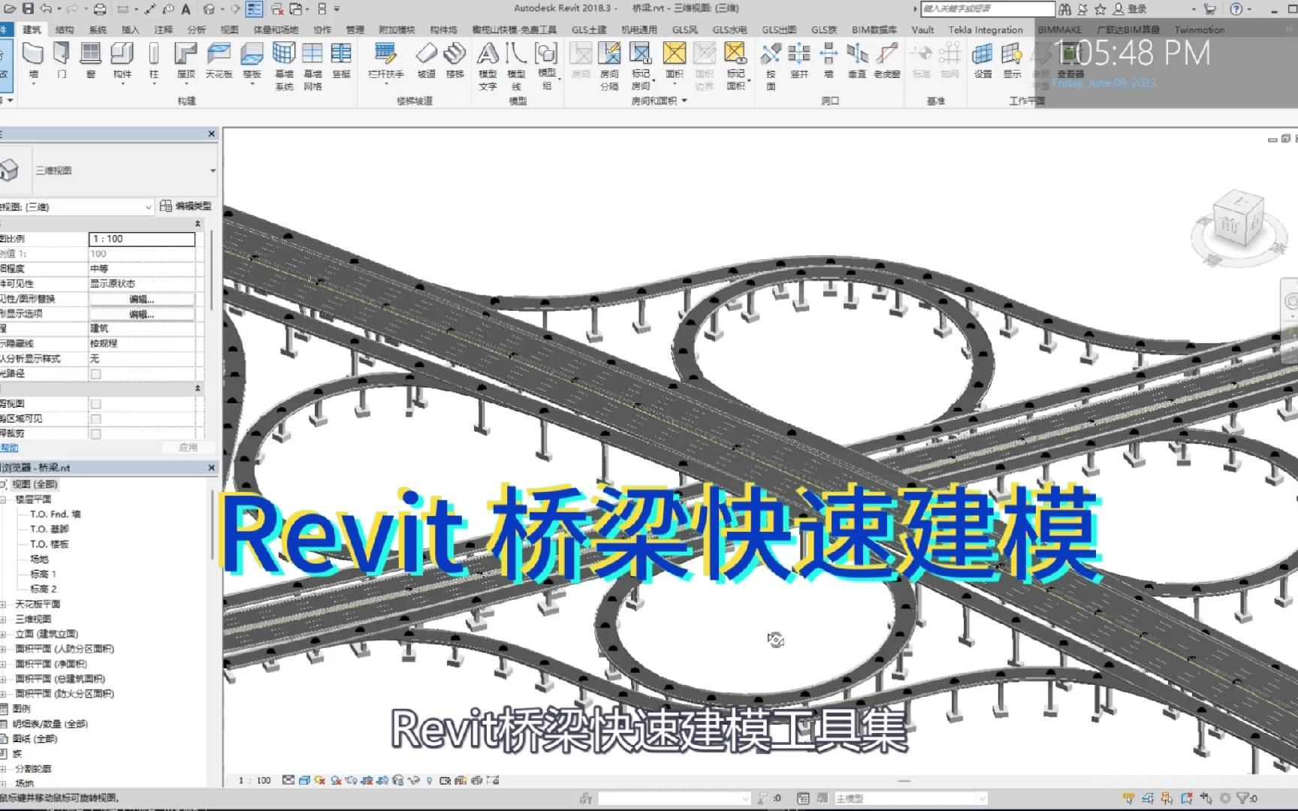The height and width of the screenshot is (811, 1298).
Task: Toggle the 光路径 sun path checkbox
Action: click(95, 374)
